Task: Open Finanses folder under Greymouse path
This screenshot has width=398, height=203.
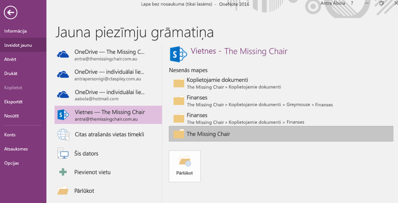Action: coord(281,101)
